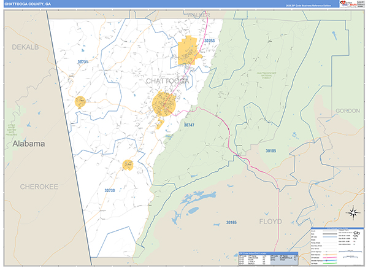The image size is (368, 267).
Task: Click the small orange city circle in ZIP 30731
Action: pyautogui.click(x=80, y=102)
